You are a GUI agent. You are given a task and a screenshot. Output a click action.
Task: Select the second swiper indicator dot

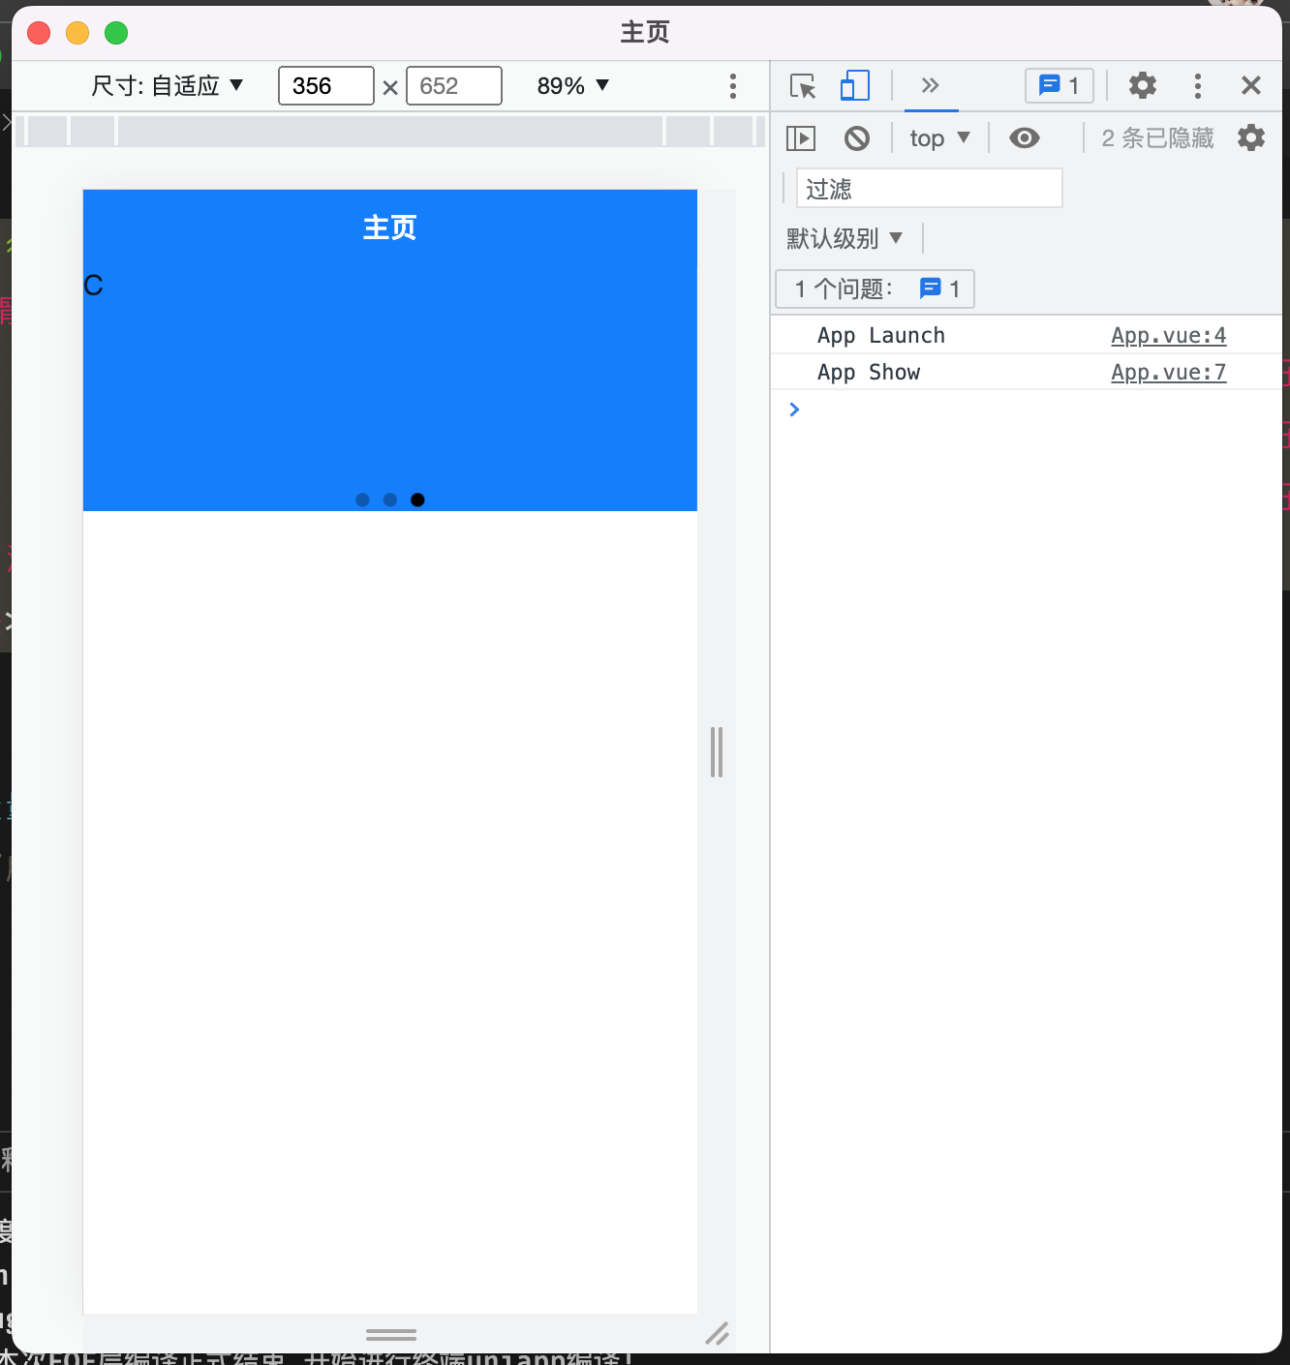(389, 500)
